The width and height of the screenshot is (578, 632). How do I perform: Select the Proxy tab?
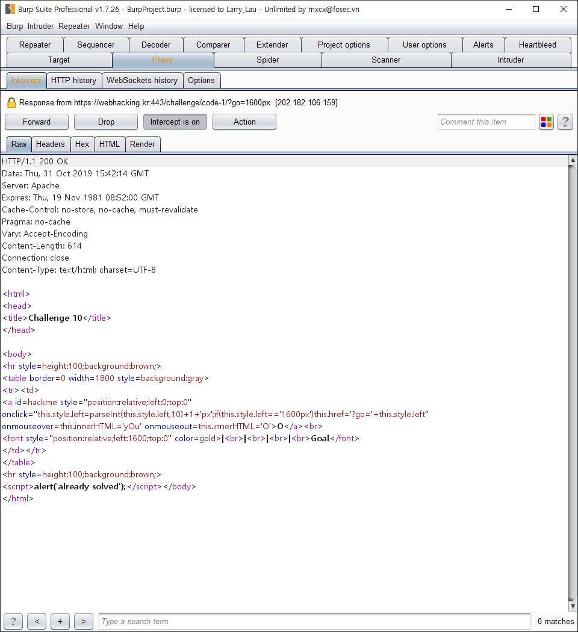[163, 60]
